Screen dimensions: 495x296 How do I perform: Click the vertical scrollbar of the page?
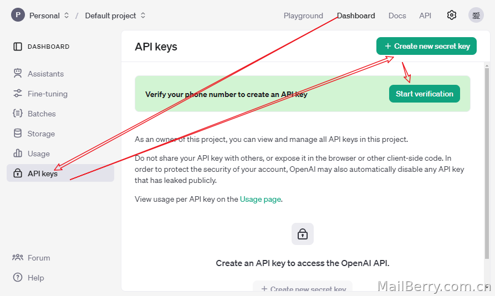[x=487, y=164]
